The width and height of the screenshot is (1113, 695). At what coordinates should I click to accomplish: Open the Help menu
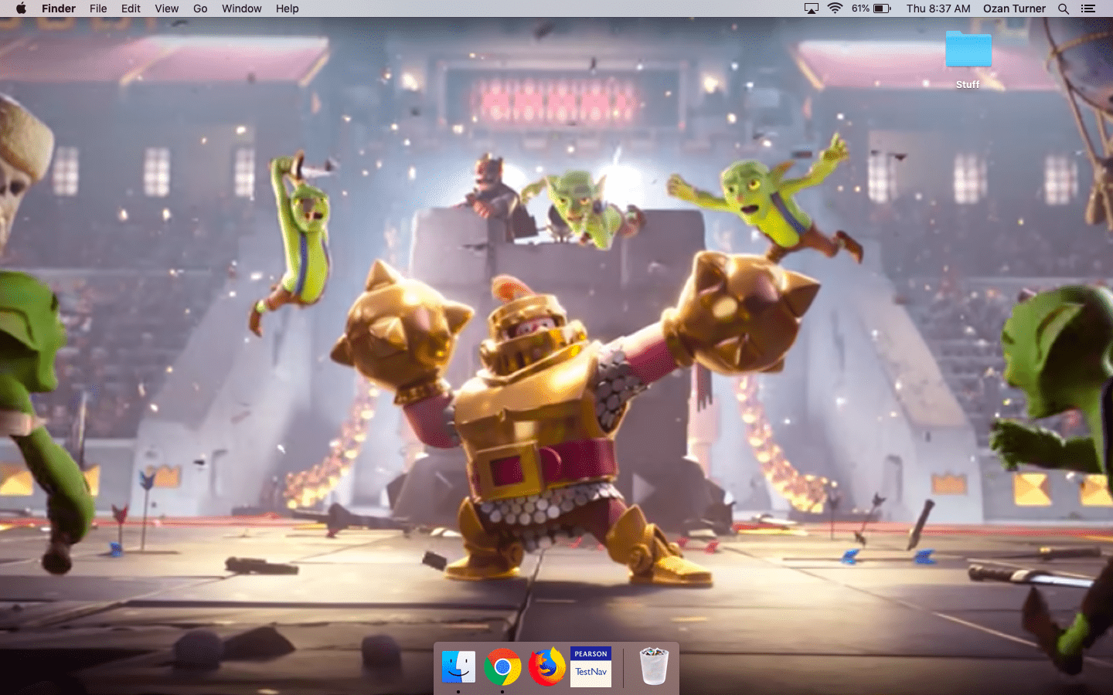(x=287, y=8)
